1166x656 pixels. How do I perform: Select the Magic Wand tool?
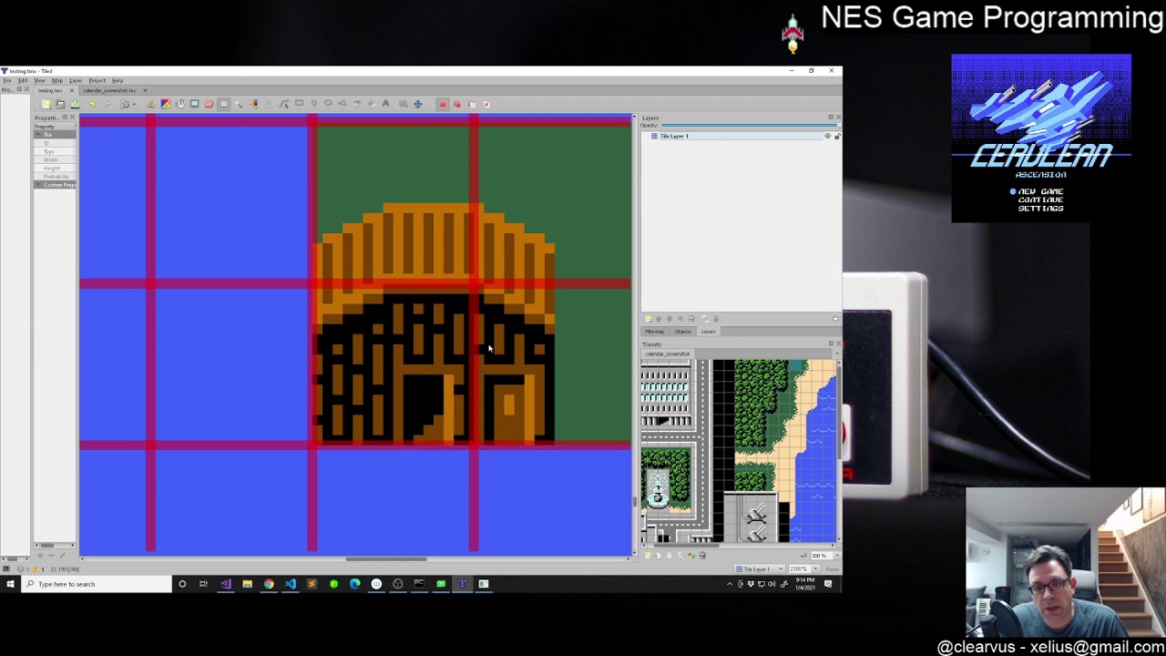239,104
